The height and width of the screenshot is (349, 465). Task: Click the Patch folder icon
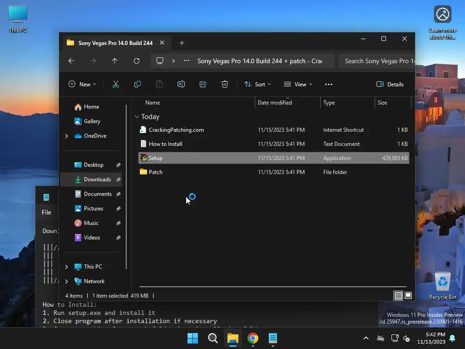[x=143, y=172]
